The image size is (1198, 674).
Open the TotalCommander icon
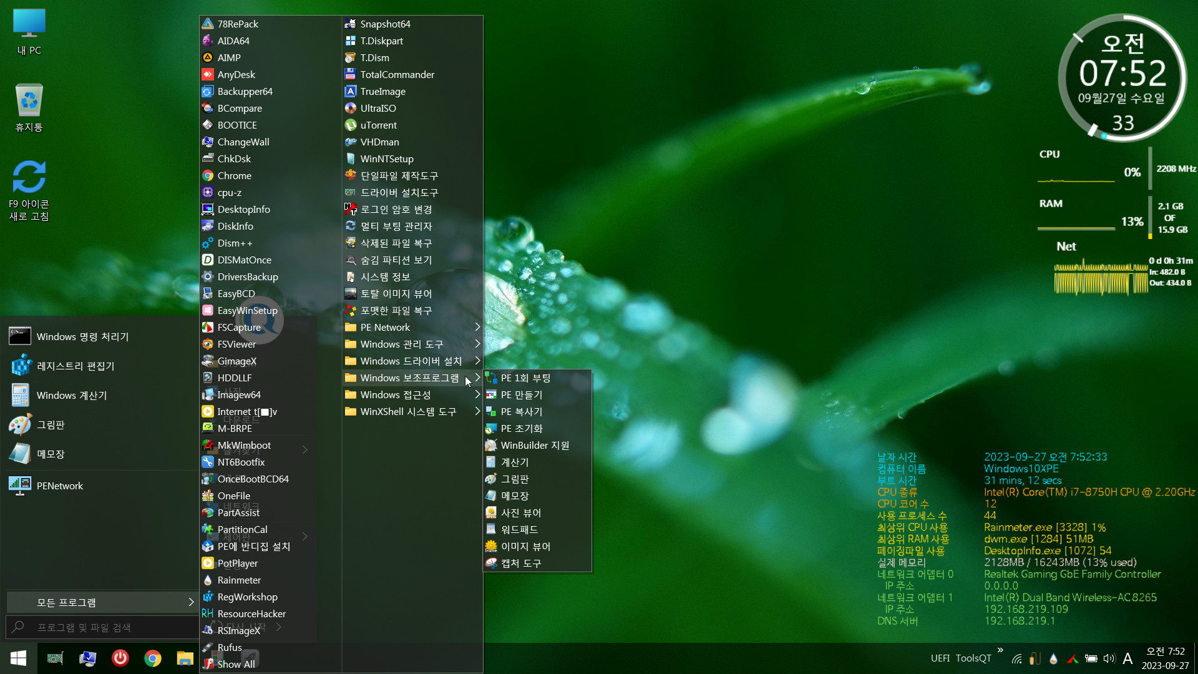pos(351,74)
